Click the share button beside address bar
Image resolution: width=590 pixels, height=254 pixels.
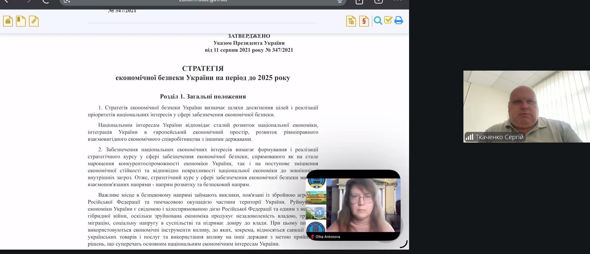(359, 1)
